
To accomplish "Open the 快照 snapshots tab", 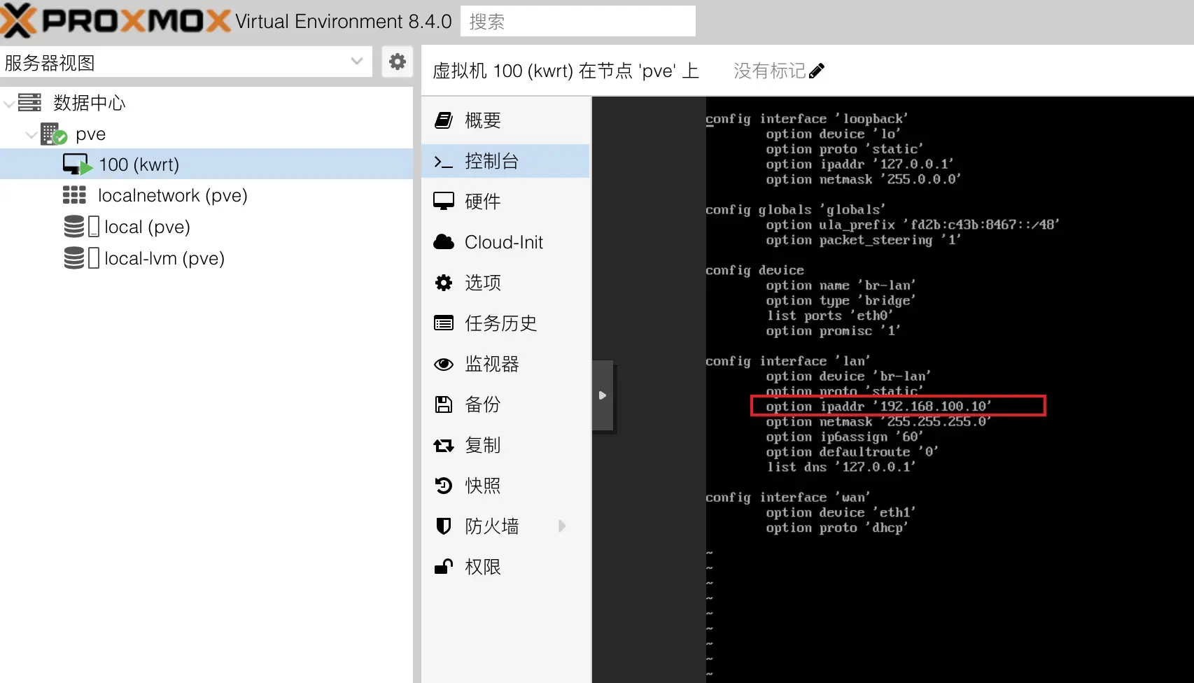I will 505,486.
